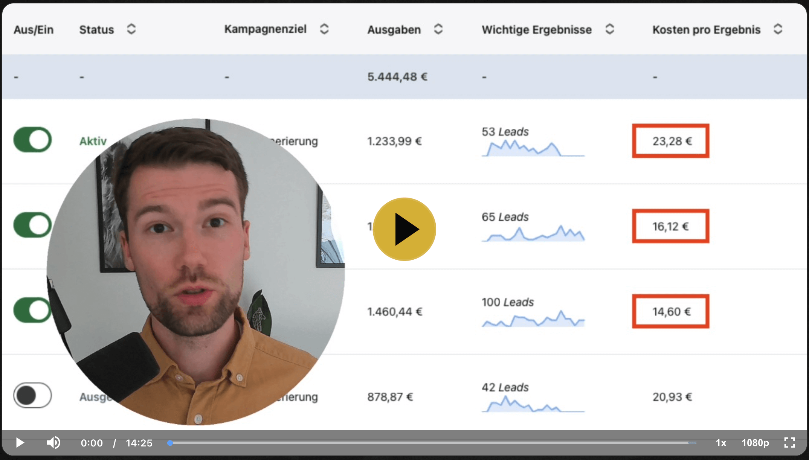
Task: Click the 53 Leads sparkline chart
Action: 533,148
